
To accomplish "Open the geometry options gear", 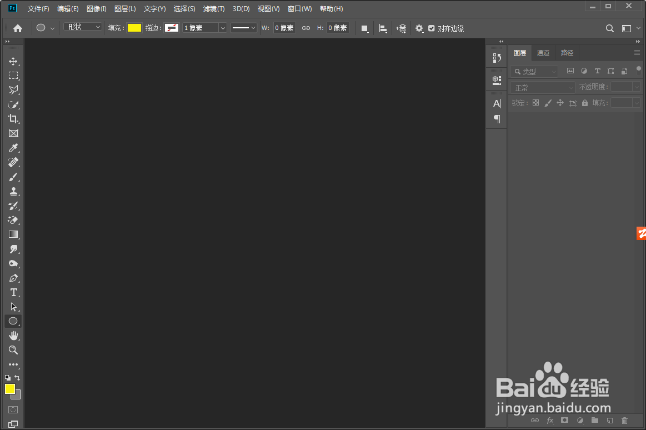I will pos(419,28).
